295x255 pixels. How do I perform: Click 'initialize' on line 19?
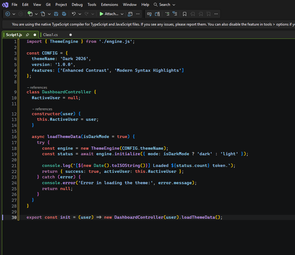click(127, 154)
